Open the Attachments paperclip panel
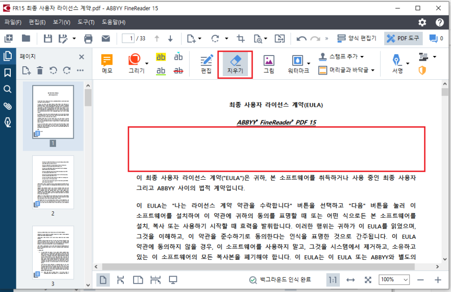 click(8, 106)
